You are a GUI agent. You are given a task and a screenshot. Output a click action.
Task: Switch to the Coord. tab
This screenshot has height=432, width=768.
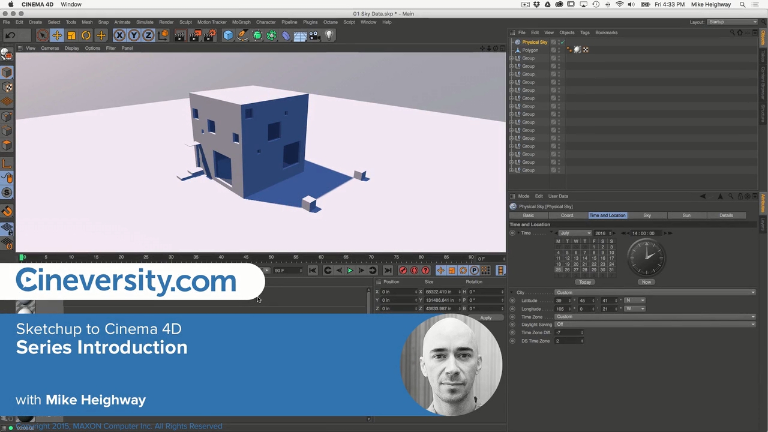coord(568,215)
